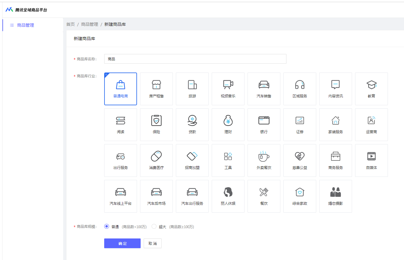Image resolution: width=404 pixels, height=260 pixels.
Task: Select the 慈善公益 heart icon
Action: tap(300, 156)
